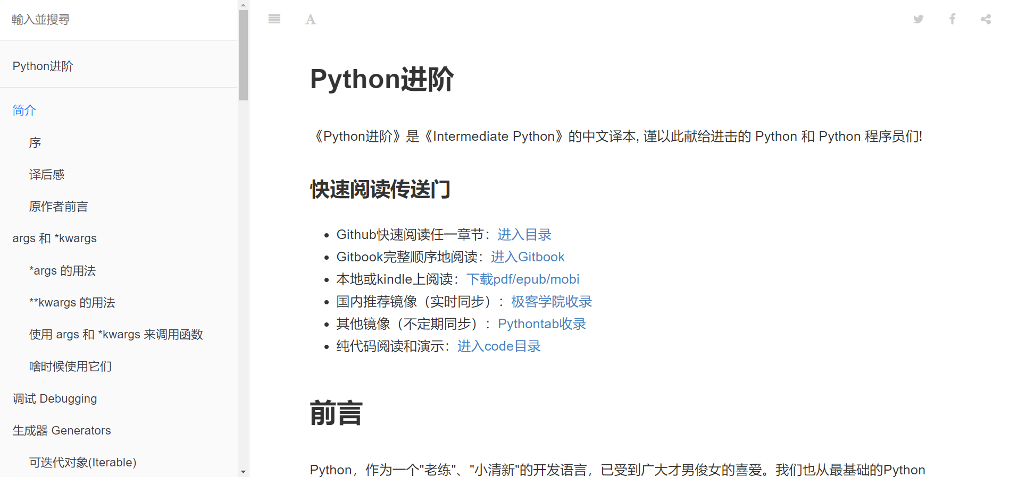The width and height of the screenshot is (1010, 477).
Task: Open font settings with the A icon
Action: (311, 20)
